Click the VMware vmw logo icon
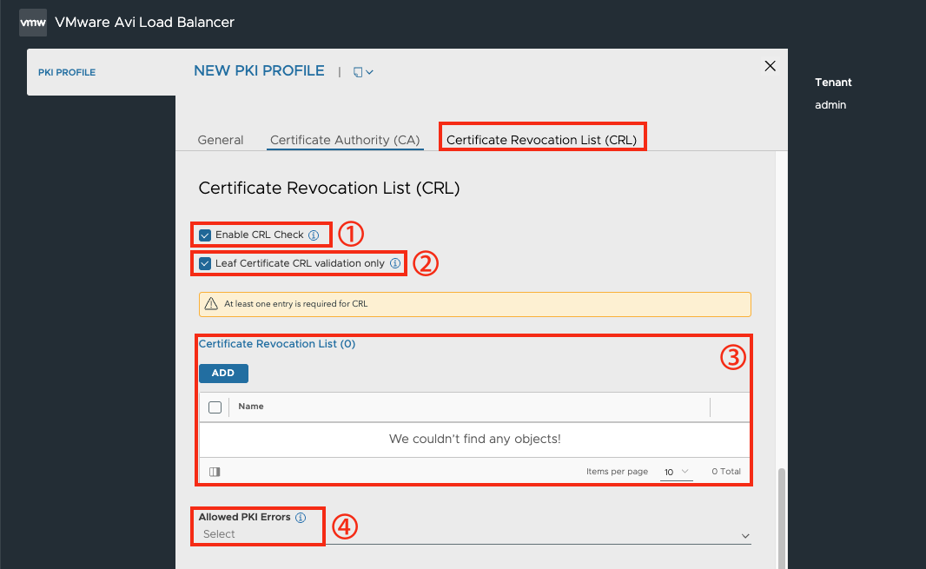926x569 pixels. coord(33,23)
